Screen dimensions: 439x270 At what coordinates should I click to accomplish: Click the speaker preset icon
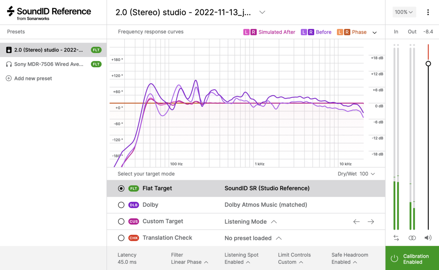pos(9,50)
